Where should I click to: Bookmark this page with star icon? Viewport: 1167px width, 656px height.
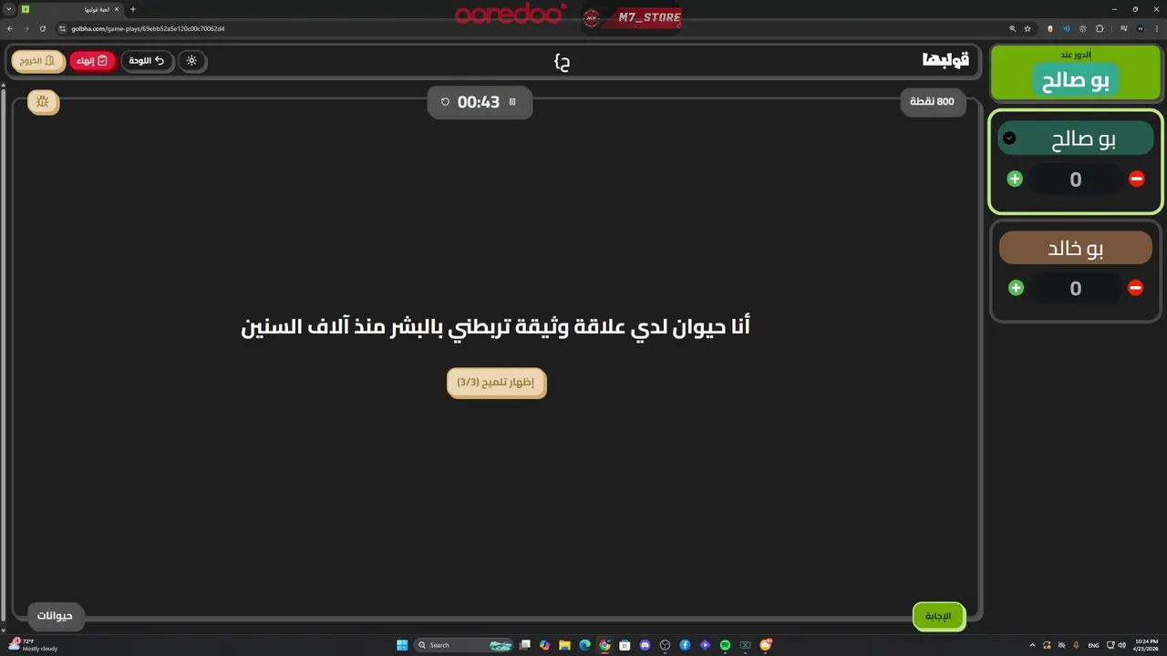click(x=1028, y=28)
